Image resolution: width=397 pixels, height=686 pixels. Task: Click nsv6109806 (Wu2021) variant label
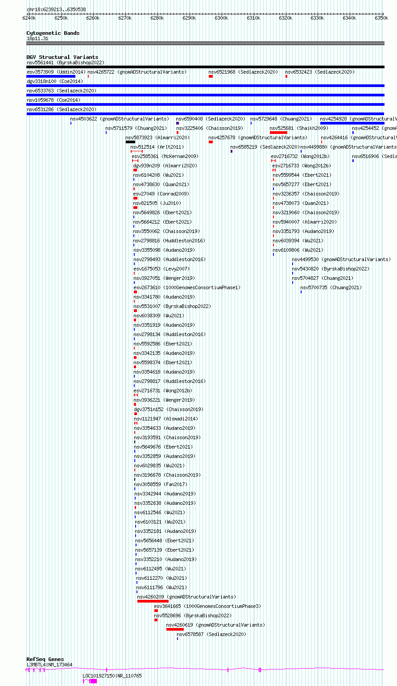[x=298, y=250]
